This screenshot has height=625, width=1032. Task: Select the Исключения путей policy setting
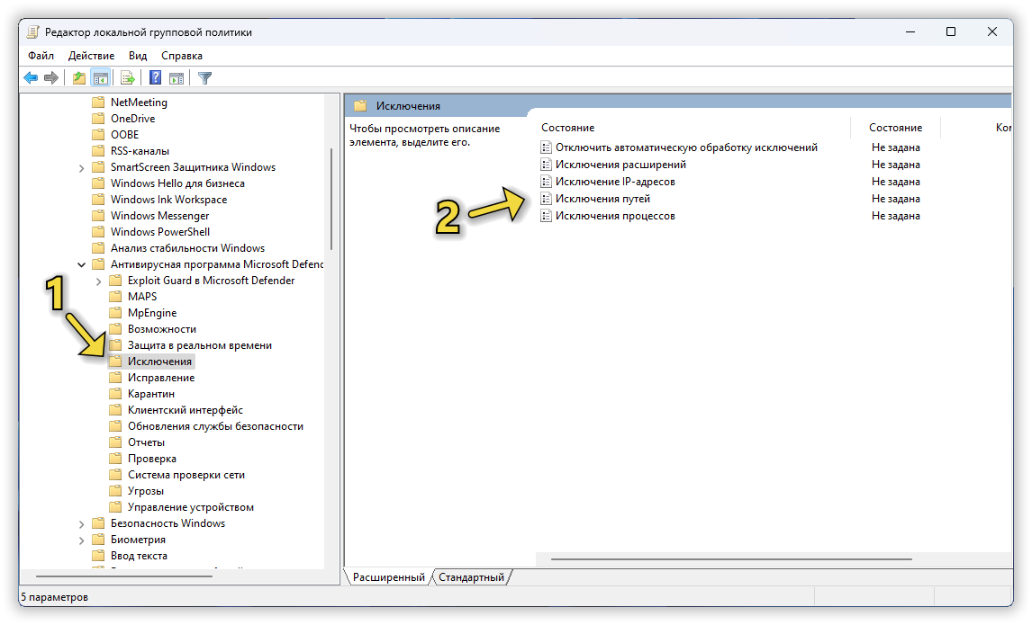pos(602,199)
